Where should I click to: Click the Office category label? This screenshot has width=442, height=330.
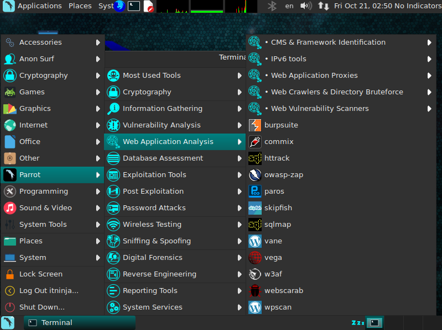(30, 142)
